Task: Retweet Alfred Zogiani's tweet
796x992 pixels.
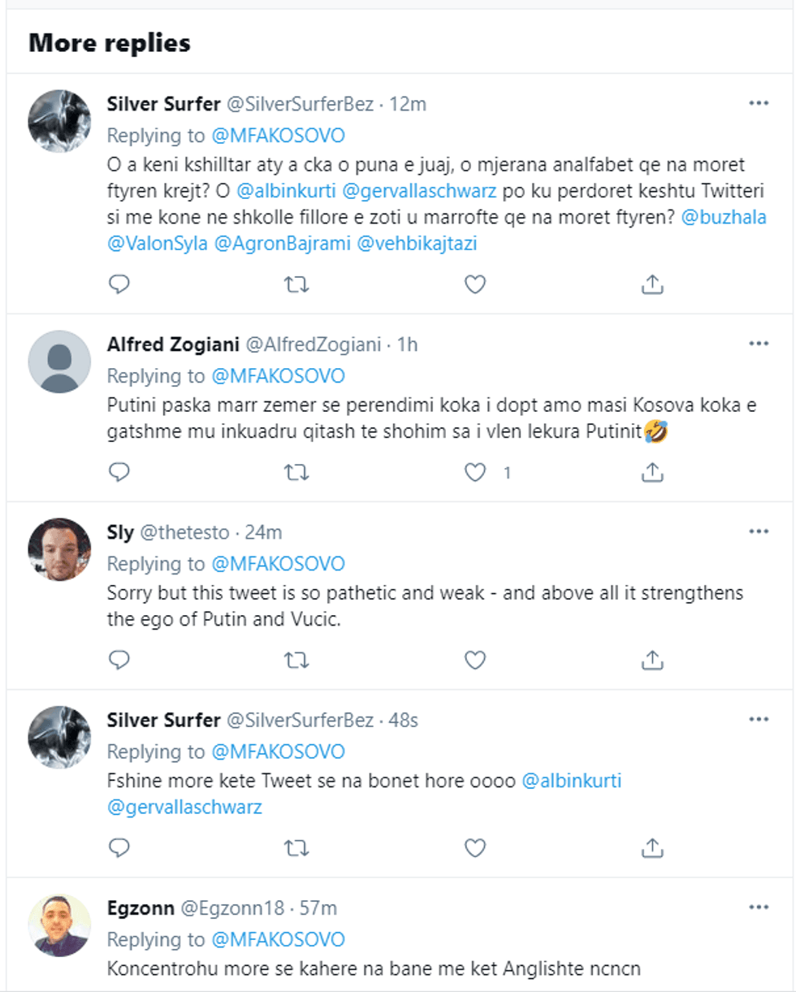Action: (297, 472)
